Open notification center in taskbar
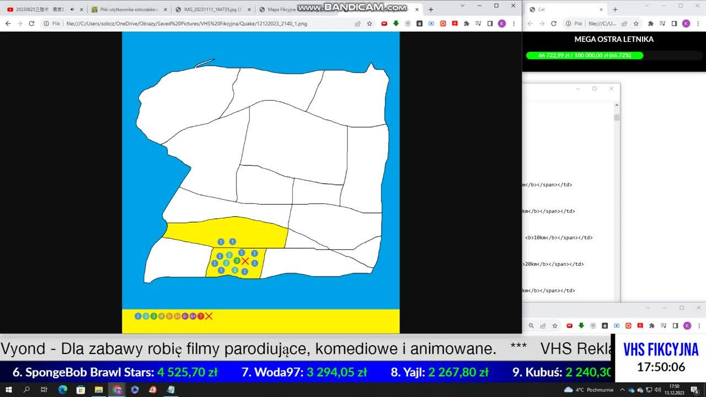 click(694, 390)
